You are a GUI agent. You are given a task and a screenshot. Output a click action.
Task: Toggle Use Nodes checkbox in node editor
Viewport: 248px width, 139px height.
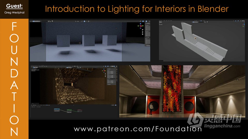coord(47,105)
